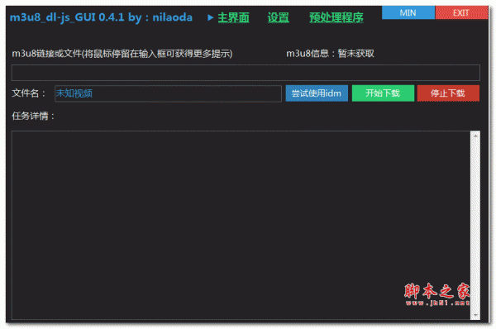Switch to the 主界面 tab
The height and width of the screenshot is (329, 496).
233,17
